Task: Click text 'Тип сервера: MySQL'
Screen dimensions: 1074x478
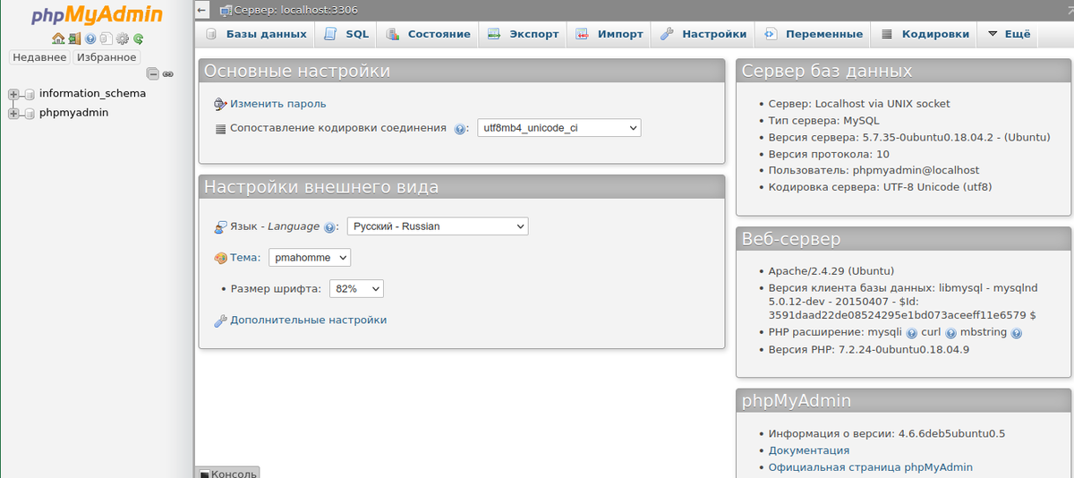Action: pyautogui.click(x=824, y=121)
